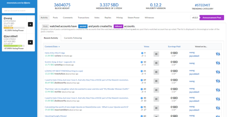Toggle the purple followed filter badge

[x=118, y=26]
